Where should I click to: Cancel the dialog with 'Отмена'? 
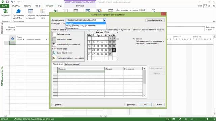(159, 105)
